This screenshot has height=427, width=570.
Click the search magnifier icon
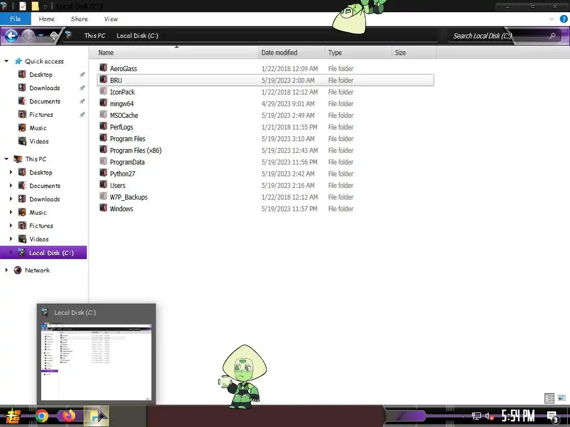[552, 36]
